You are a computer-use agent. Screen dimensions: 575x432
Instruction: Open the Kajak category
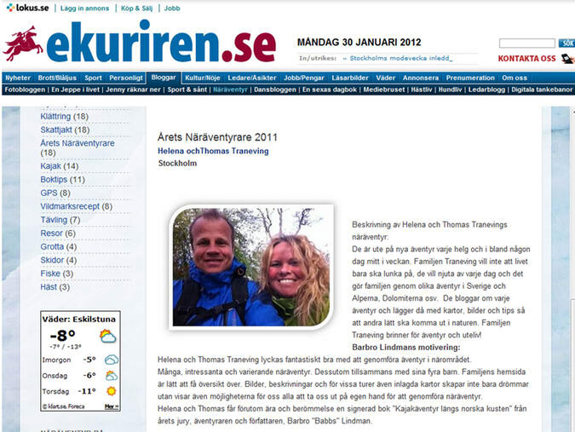pyautogui.click(x=50, y=166)
